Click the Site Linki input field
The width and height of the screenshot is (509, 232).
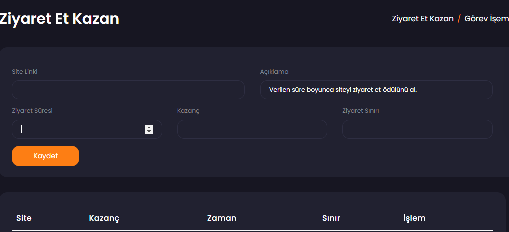[x=128, y=90]
